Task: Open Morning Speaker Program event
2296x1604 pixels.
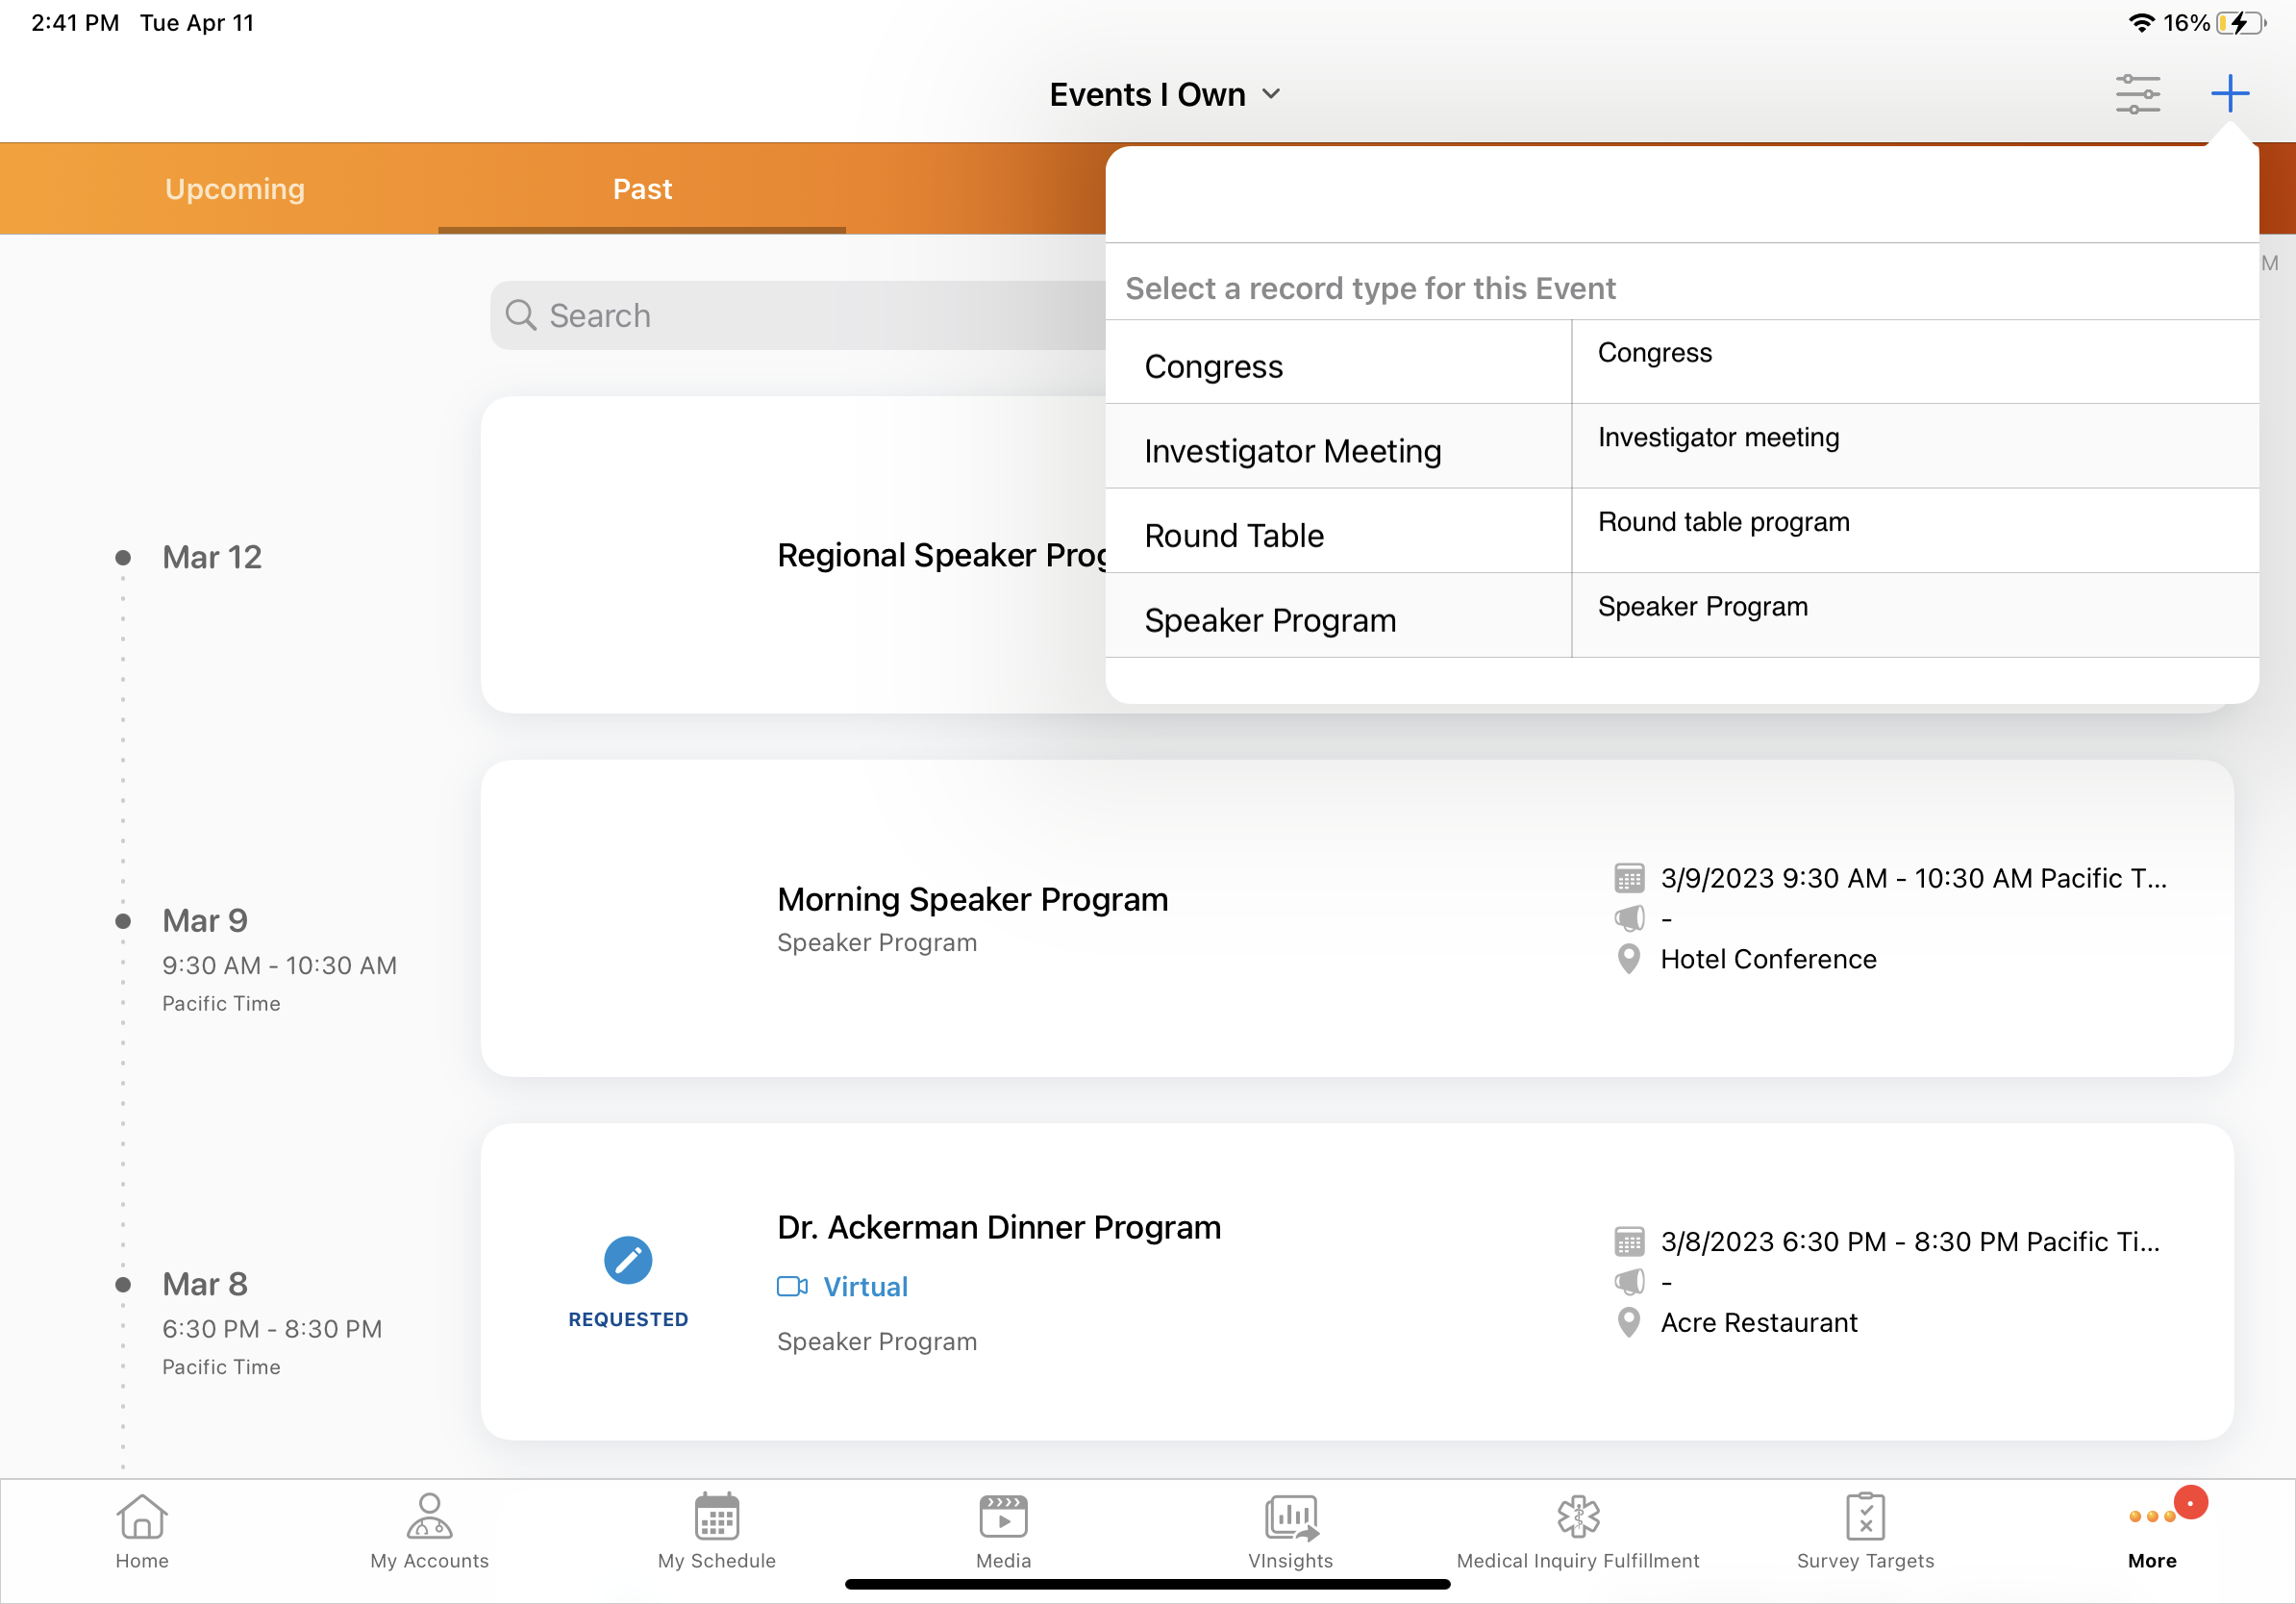Action: point(972,899)
